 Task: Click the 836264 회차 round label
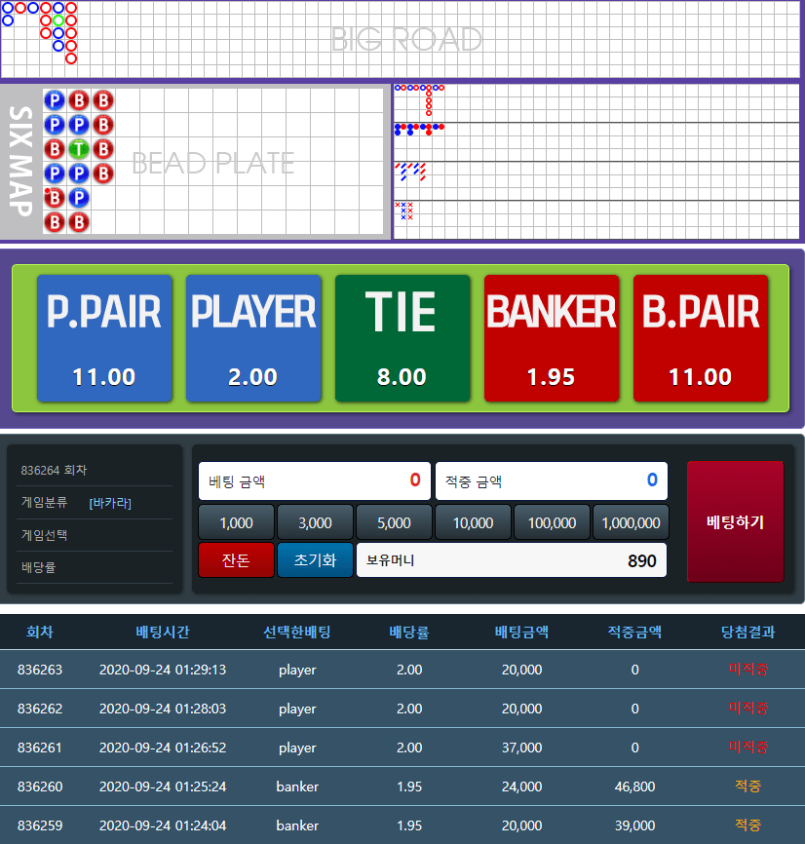(54, 470)
